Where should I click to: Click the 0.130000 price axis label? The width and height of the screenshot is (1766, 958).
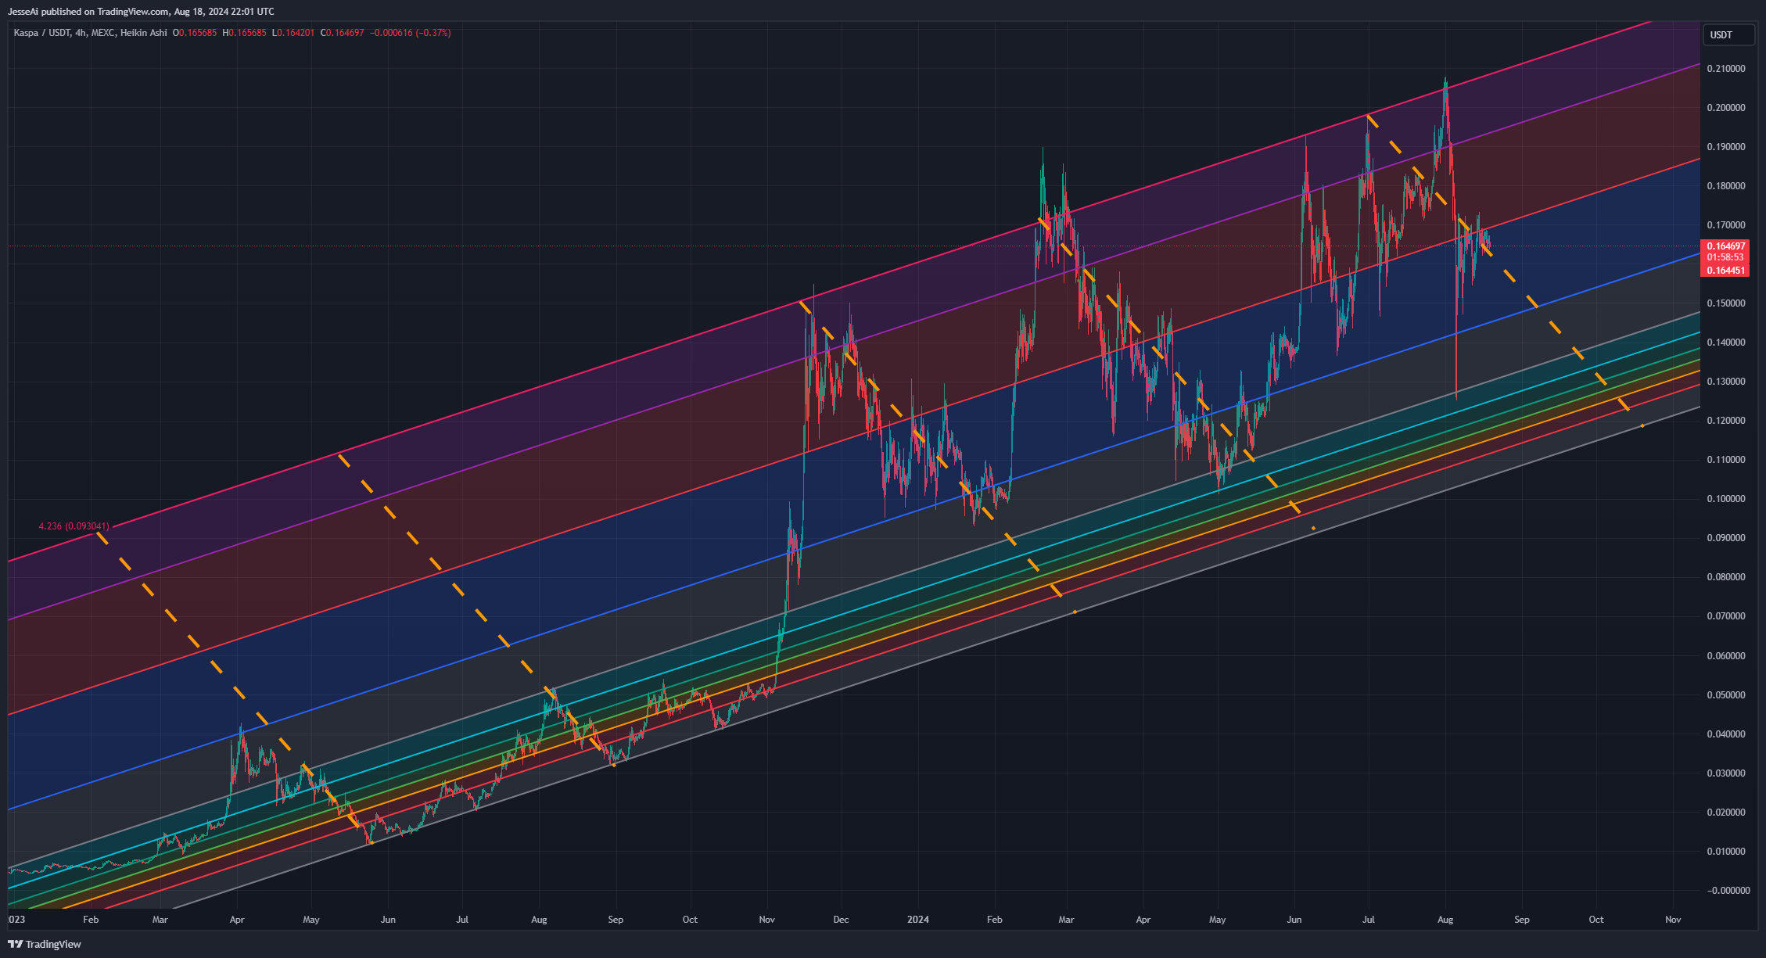(x=1725, y=382)
